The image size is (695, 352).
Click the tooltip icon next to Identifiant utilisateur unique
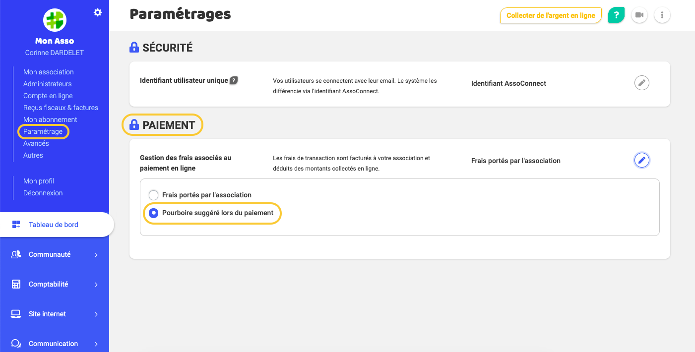point(233,80)
